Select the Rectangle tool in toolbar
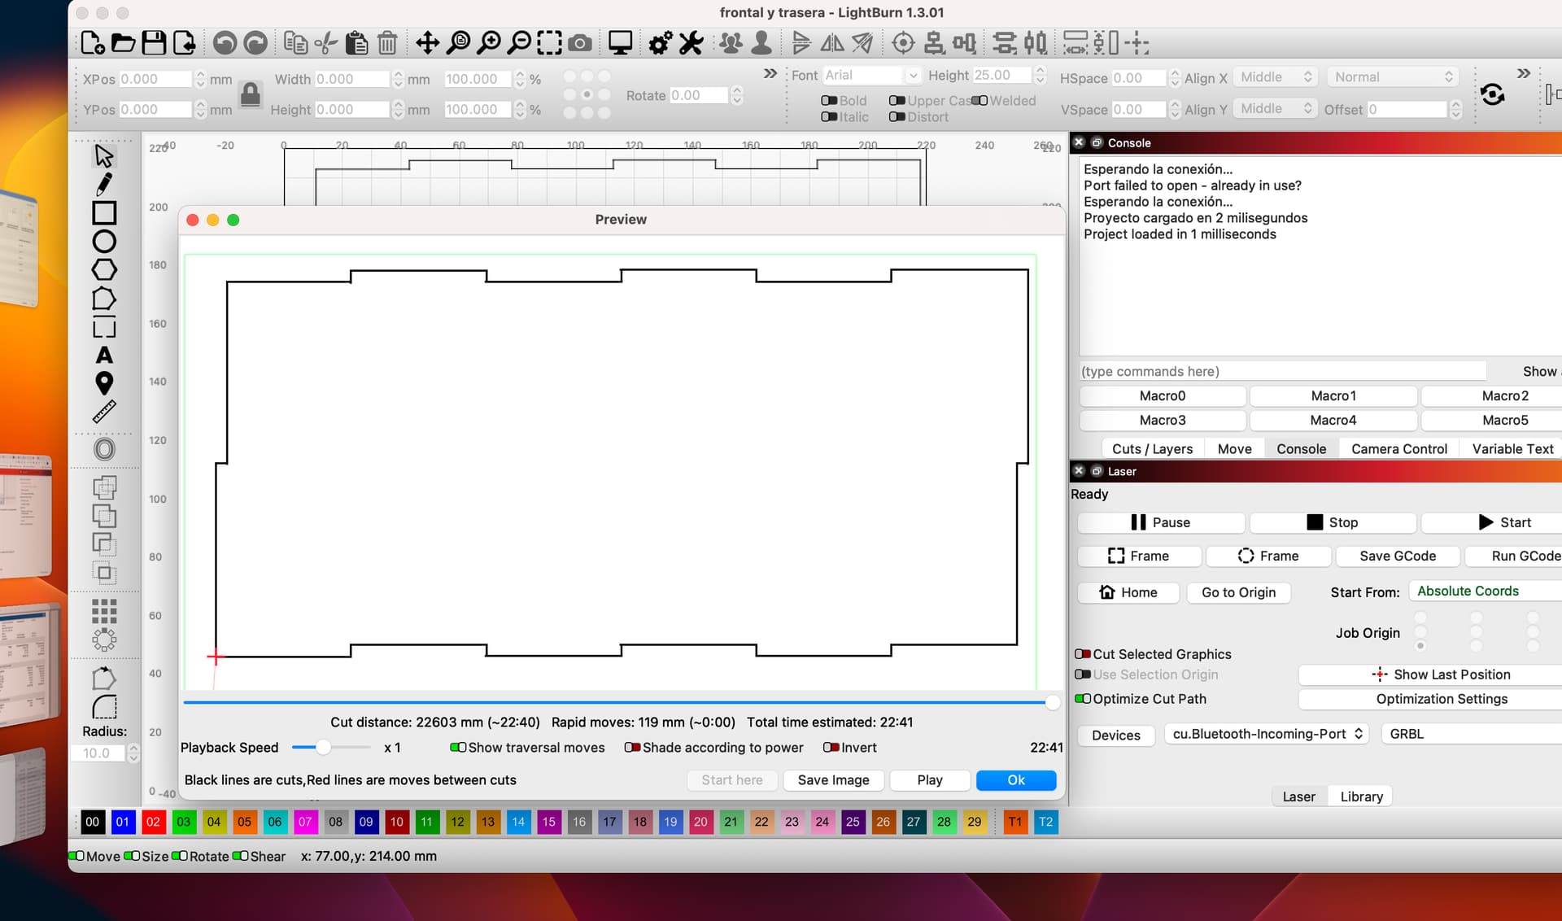The width and height of the screenshot is (1562, 921). [x=104, y=215]
